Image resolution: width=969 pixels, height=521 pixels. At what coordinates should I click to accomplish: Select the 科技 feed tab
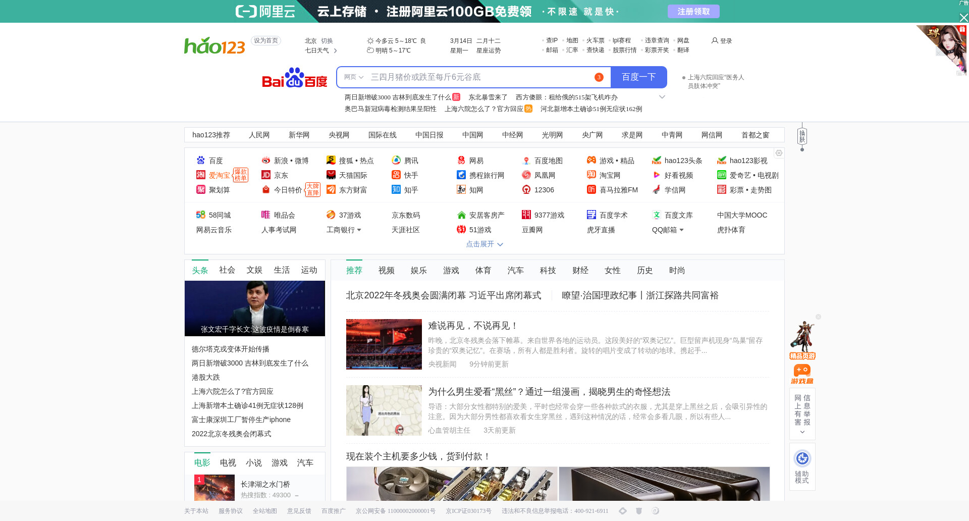[x=548, y=271]
